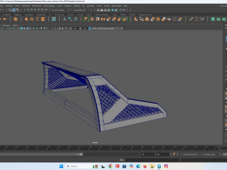Click the MEL script type label
The width and height of the screenshot is (227, 170).
point(122,160)
